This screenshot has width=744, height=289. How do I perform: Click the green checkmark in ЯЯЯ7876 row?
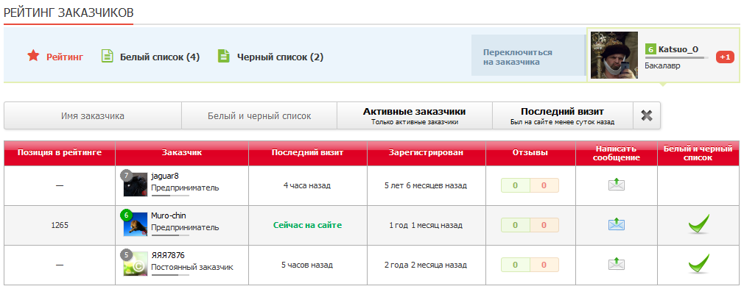pyautogui.click(x=699, y=263)
